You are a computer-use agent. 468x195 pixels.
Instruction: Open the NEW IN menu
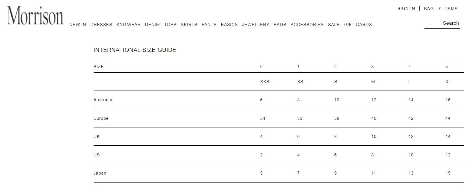click(x=78, y=25)
